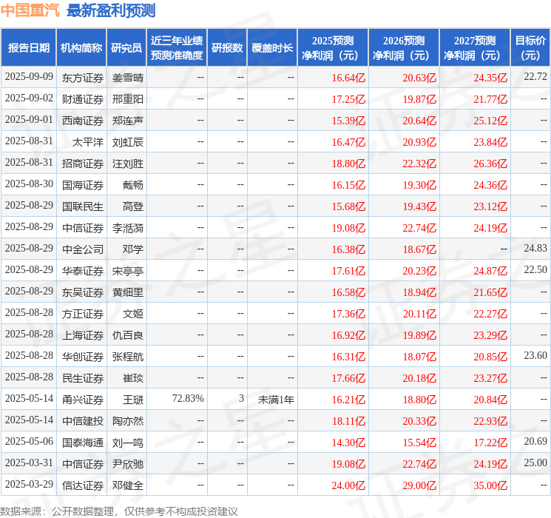Click the 中国重汽 stock name title
This screenshot has width=551, height=518.
(31, 10)
